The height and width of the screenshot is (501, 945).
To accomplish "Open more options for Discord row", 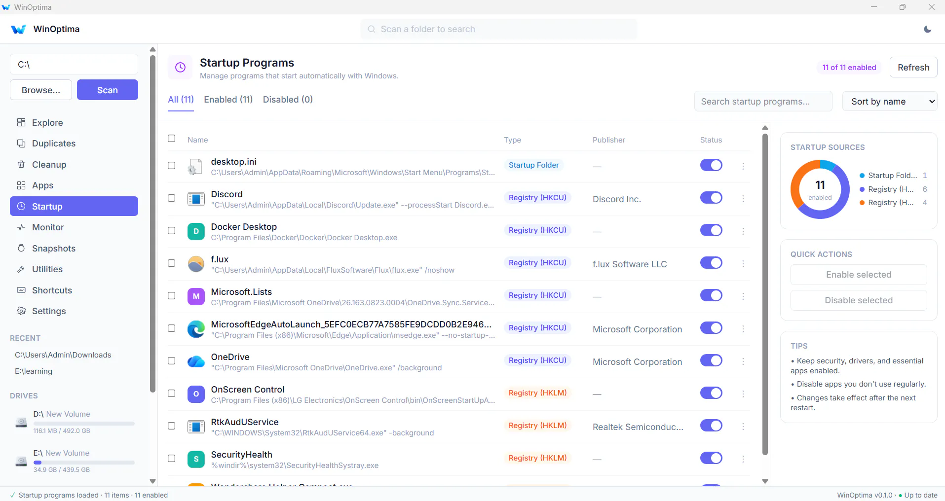I will 743,199.
